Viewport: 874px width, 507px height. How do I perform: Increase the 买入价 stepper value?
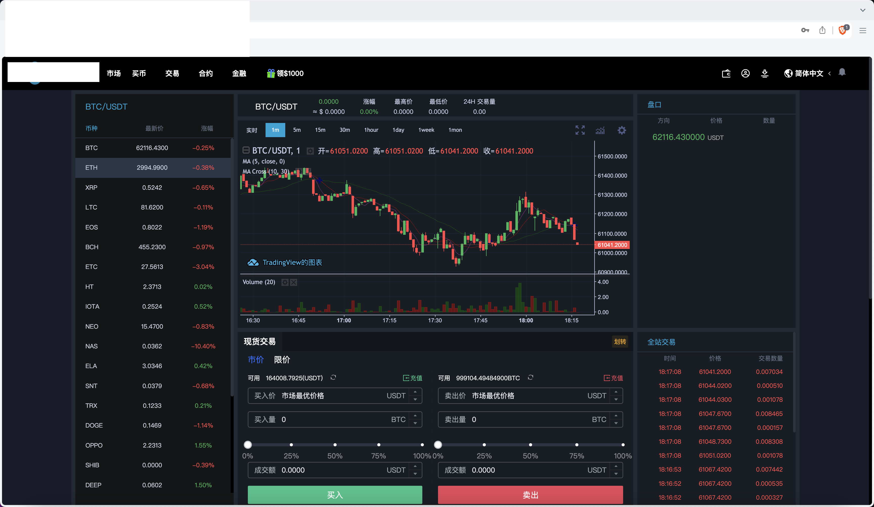[415, 392]
